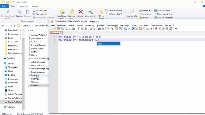Click the Umbenennen rename icon in ribbon
This screenshot has height=115, width=205.
pos(90,12)
